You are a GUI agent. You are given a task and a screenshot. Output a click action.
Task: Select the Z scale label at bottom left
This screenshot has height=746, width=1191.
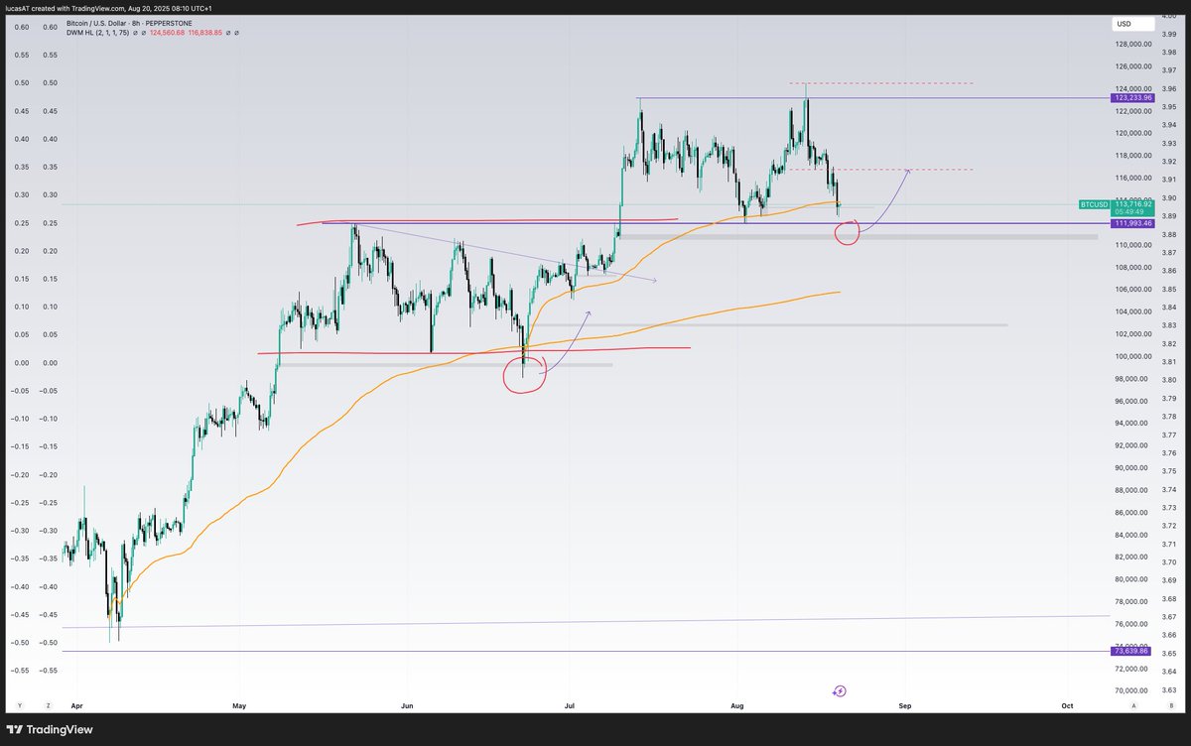tap(48, 705)
